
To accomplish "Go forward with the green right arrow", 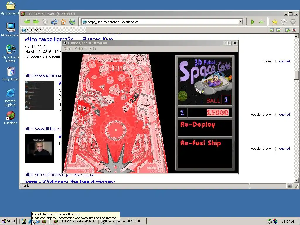I will coord(36,22).
